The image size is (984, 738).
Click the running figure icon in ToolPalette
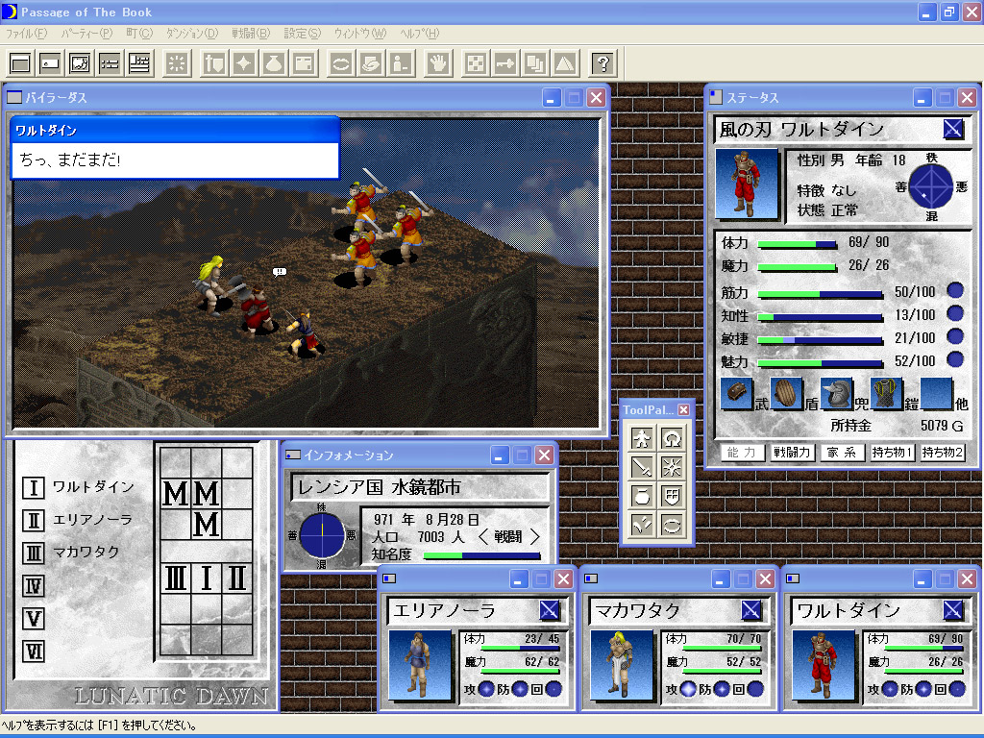click(643, 439)
